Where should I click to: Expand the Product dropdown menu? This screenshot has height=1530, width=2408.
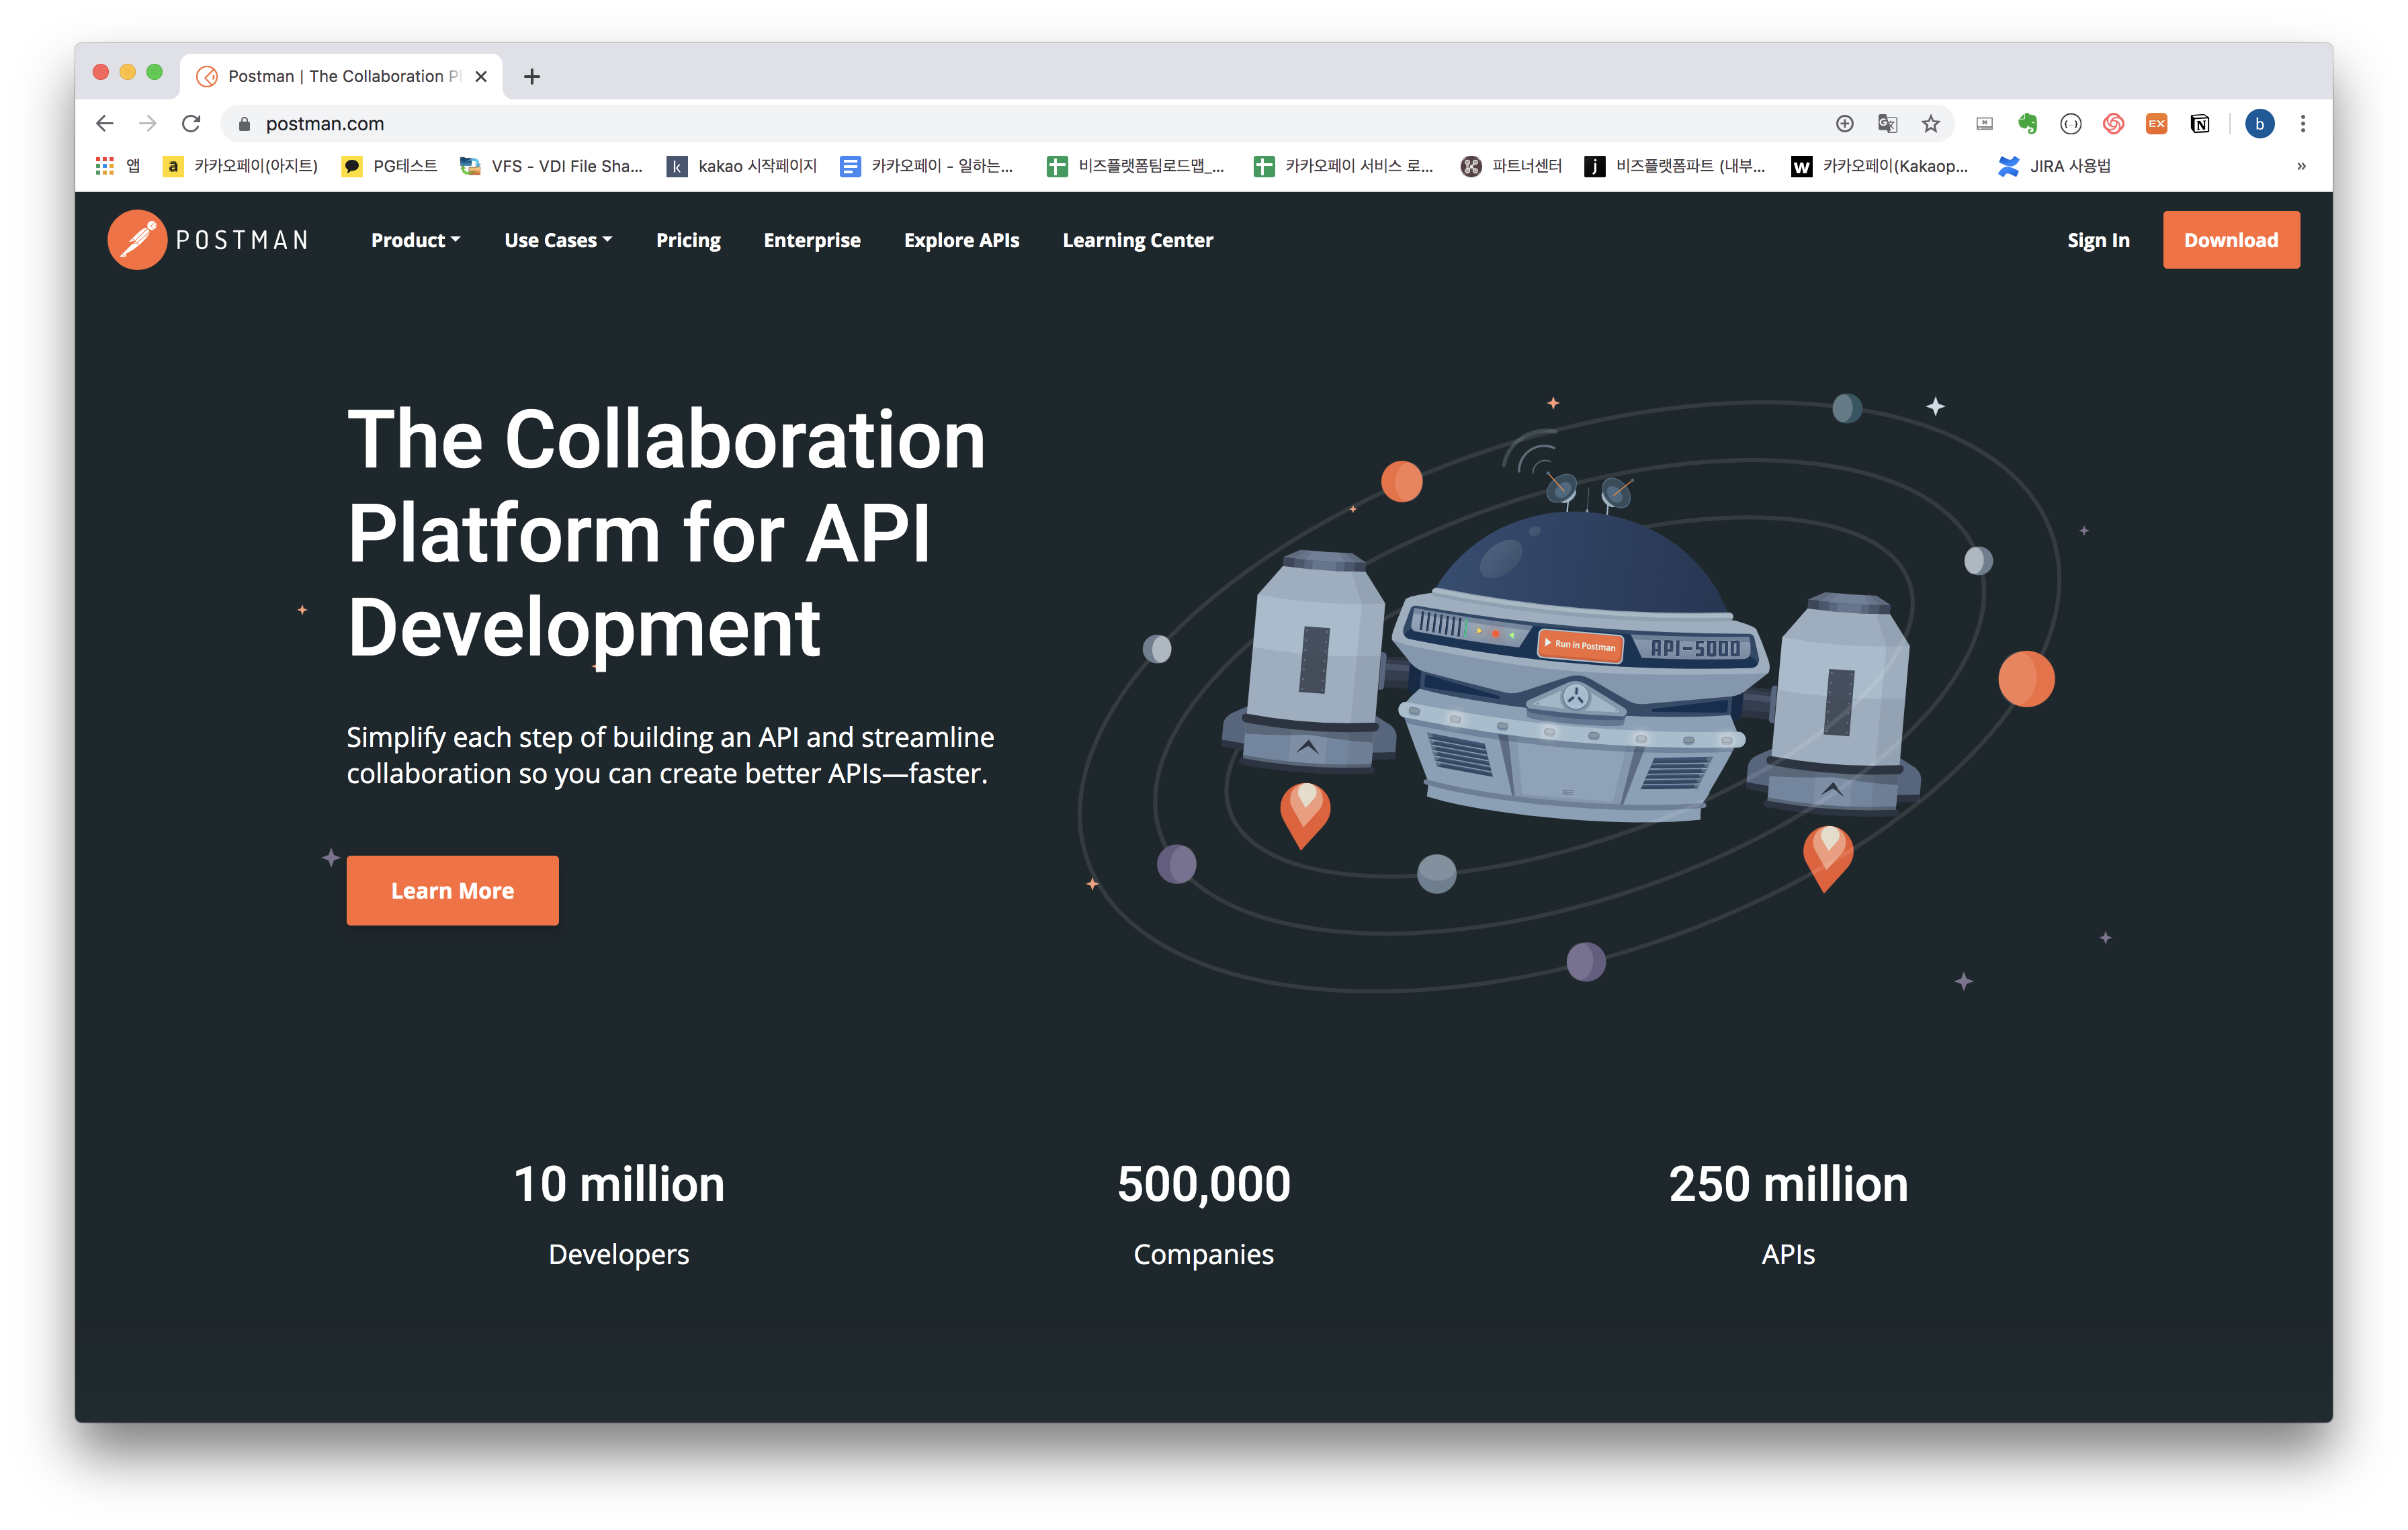tap(415, 240)
